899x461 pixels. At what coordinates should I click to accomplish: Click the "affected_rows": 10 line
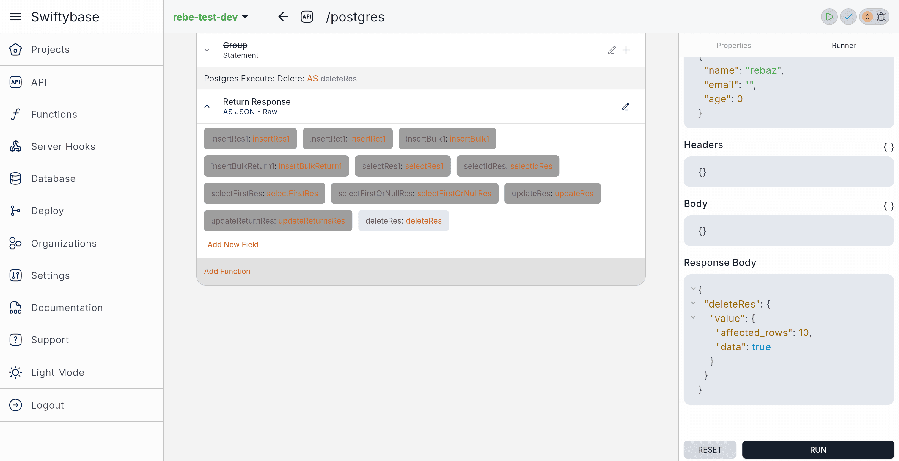(x=764, y=333)
